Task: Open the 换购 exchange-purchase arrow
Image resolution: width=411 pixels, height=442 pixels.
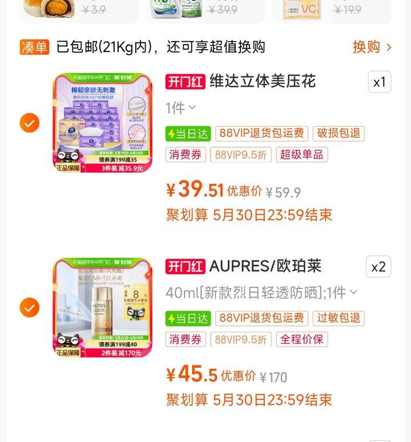Action: coord(372,47)
